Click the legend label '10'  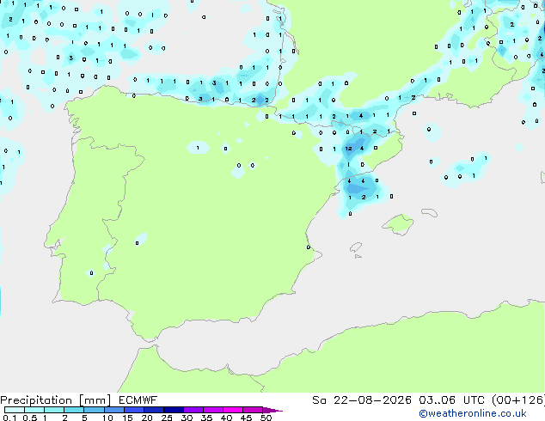[107, 418]
